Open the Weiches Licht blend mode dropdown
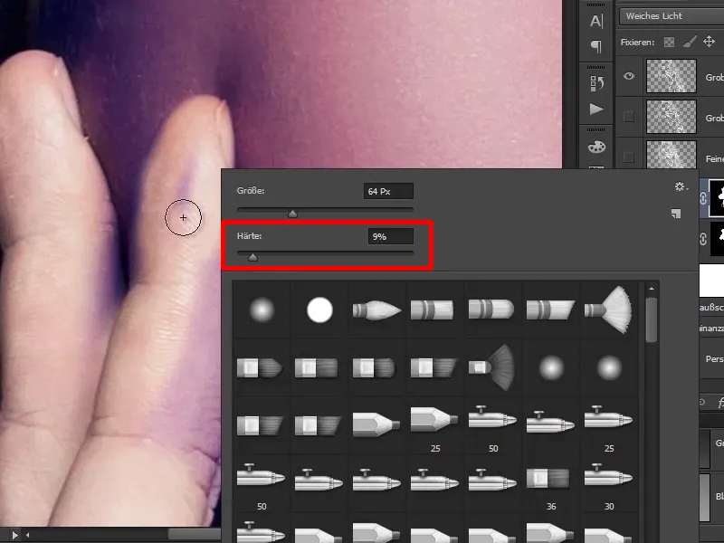This screenshot has height=543, width=724. pyautogui.click(x=672, y=16)
